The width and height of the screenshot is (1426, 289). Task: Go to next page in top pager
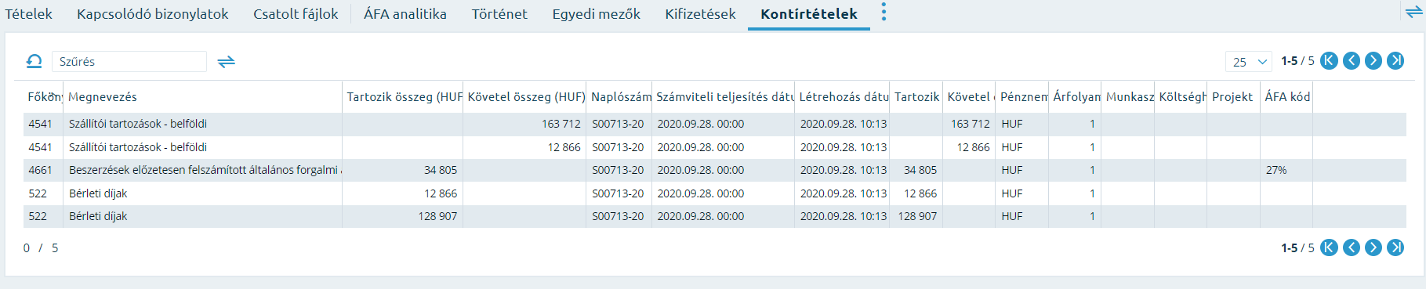(x=1373, y=60)
